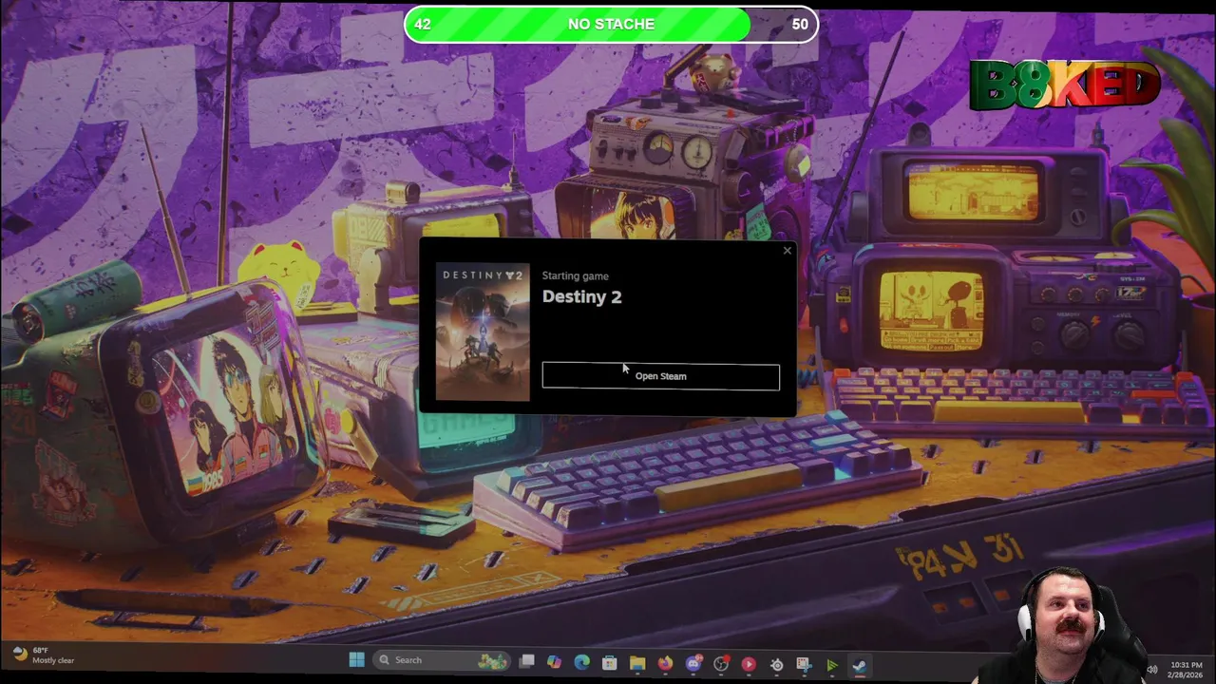Click the Destiny 2 title text
Screen dimensions: 1216x684
tap(581, 296)
